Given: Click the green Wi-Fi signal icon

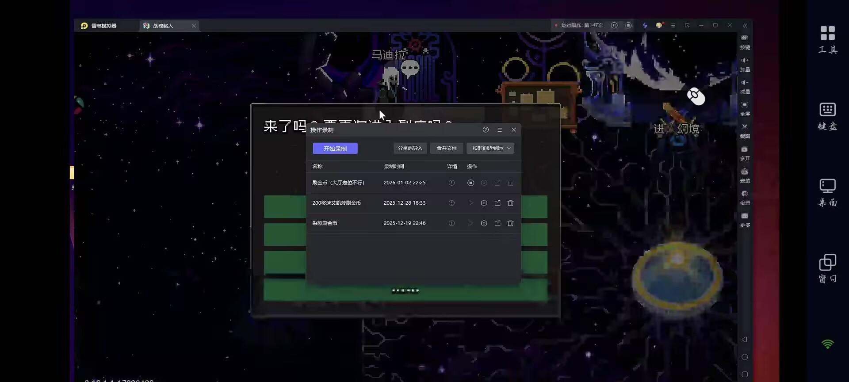Looking at the screenshot, I should 828,344.
